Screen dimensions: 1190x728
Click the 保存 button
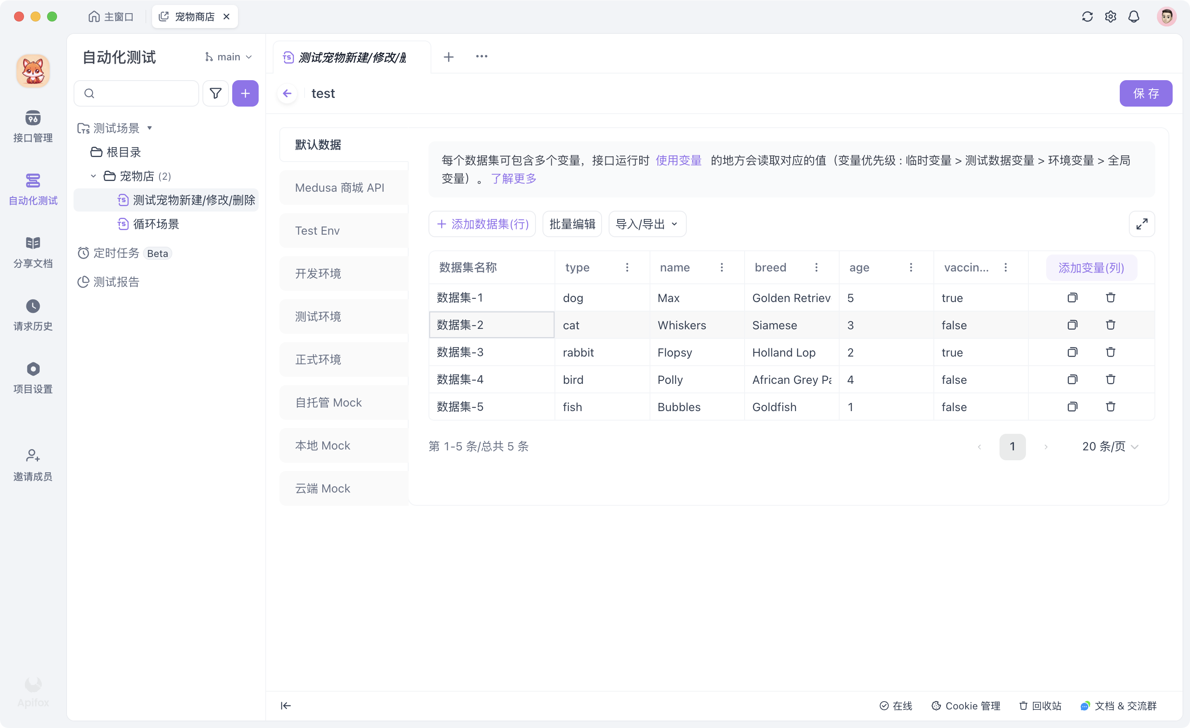(1146, 93)
